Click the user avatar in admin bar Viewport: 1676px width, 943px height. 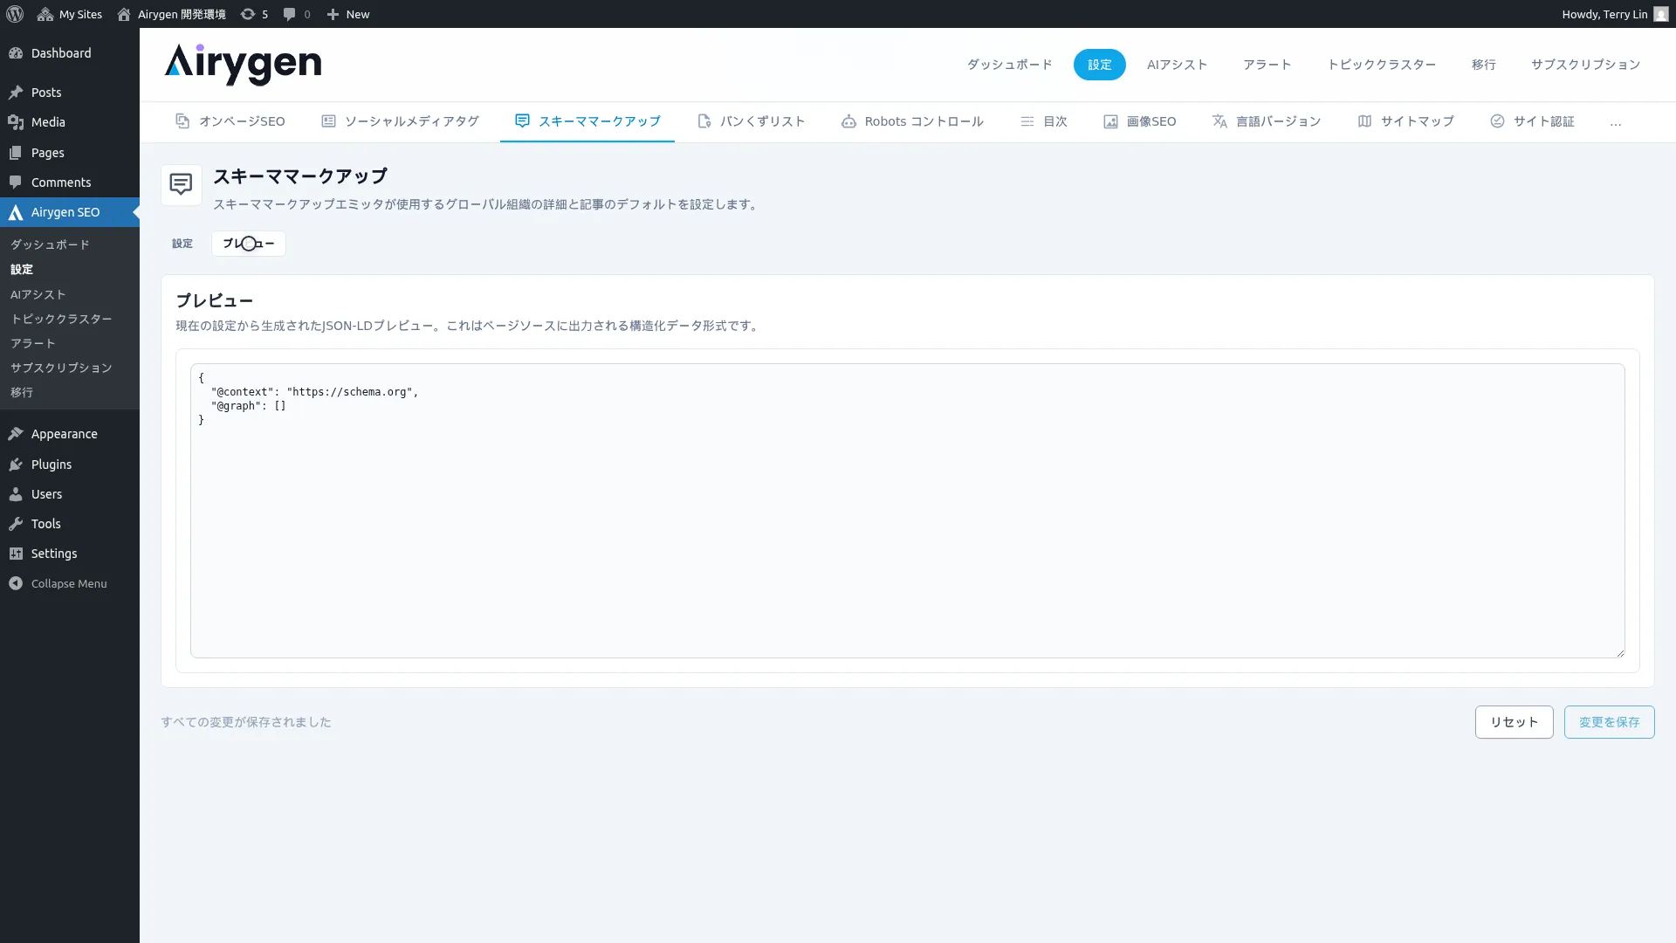point(1660,14)
